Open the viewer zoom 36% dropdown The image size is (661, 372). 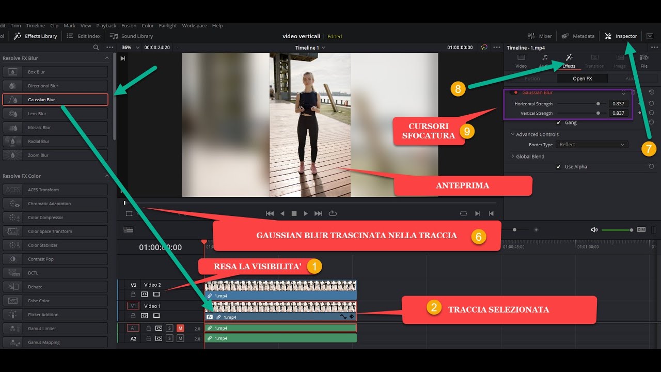point(130,47)
